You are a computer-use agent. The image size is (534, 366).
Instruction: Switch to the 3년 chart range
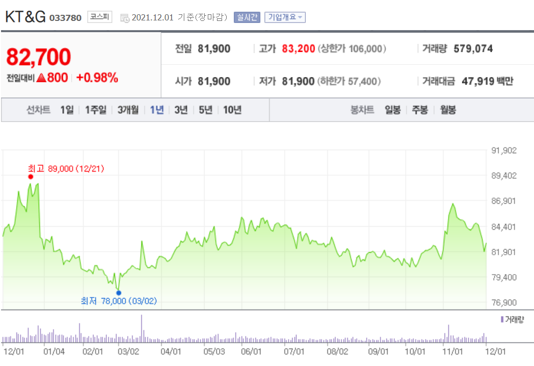[x=181, y=110]
